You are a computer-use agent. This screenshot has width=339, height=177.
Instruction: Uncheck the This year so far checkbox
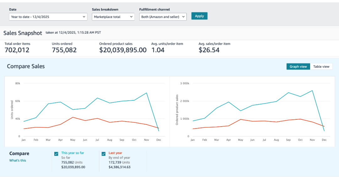[x=56, y=154]
